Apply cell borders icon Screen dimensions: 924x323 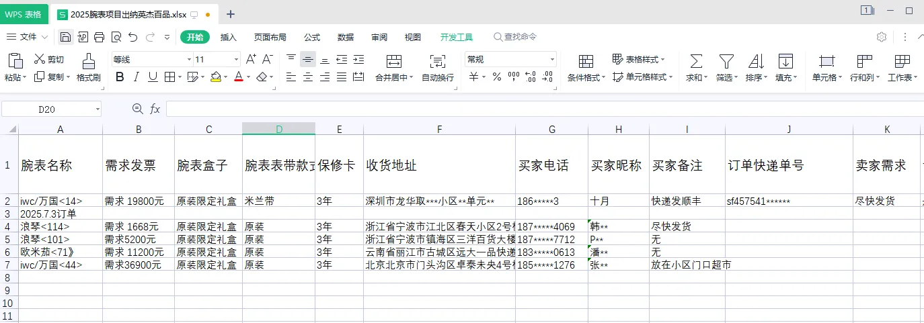tap(170, 77)
